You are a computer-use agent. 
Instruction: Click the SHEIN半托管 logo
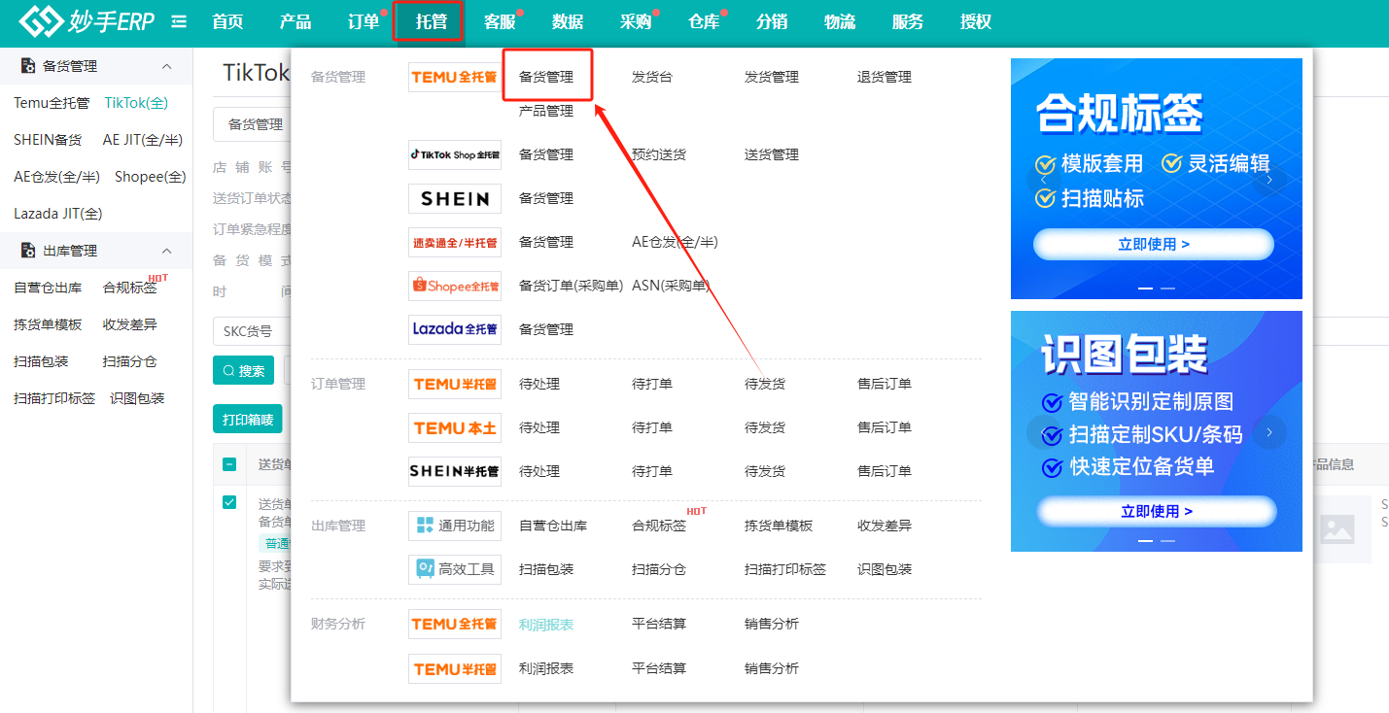pyautogui.click(x=455, y=471)
